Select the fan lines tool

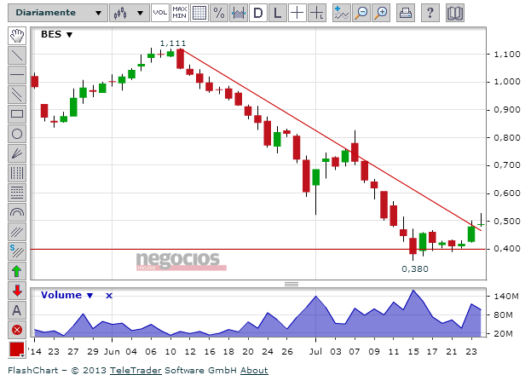17,153
